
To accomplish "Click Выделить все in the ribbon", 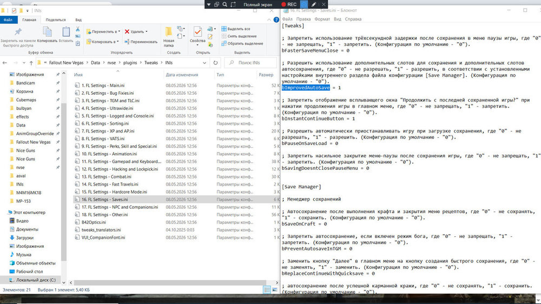I will click(x=236, y=29).
